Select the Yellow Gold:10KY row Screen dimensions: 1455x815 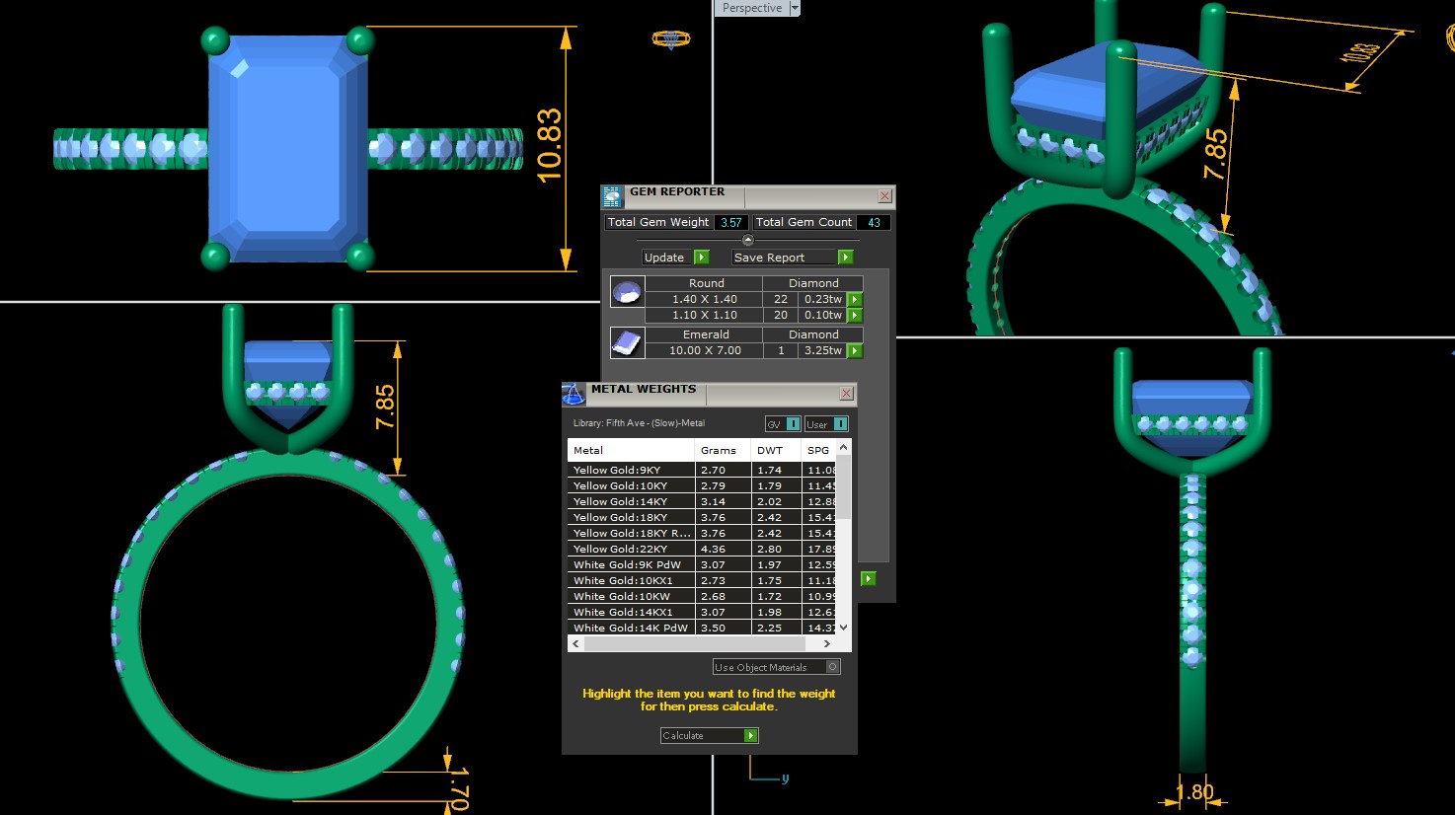coord(702,485)
